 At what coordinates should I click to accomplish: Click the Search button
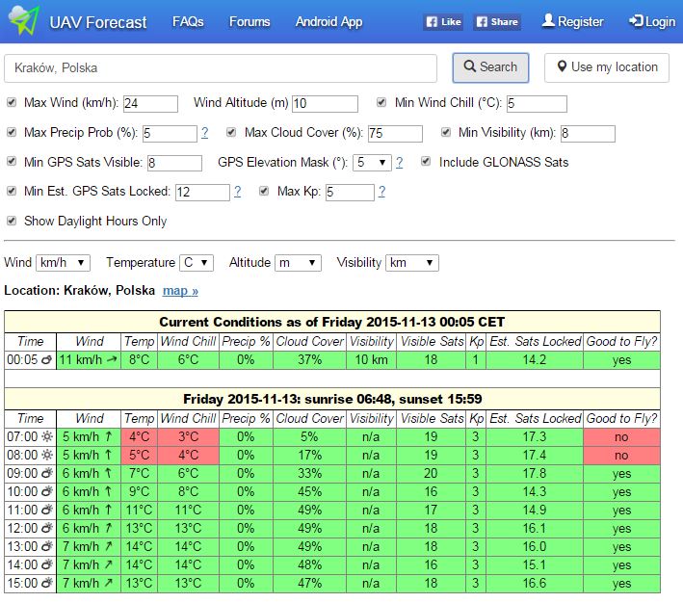(490, 67)
